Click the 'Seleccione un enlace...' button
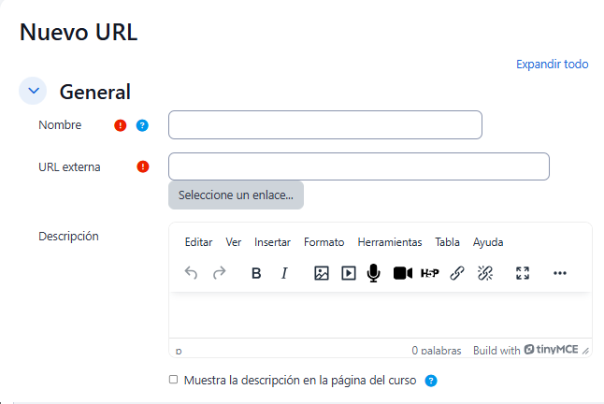This screenshot has height=404, width=604. click(x=236, y=195)
